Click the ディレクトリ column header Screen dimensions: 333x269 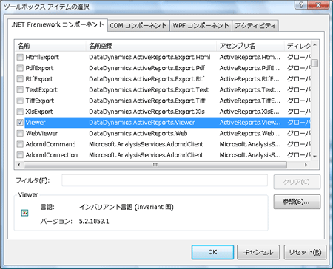click(x=297, y=46)
